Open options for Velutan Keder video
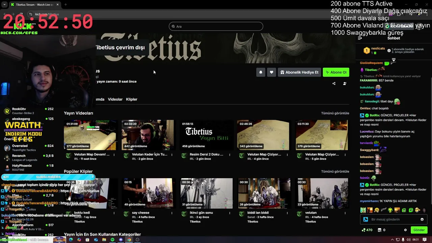This screenshot has height=243, width=432. coord(172,155)
